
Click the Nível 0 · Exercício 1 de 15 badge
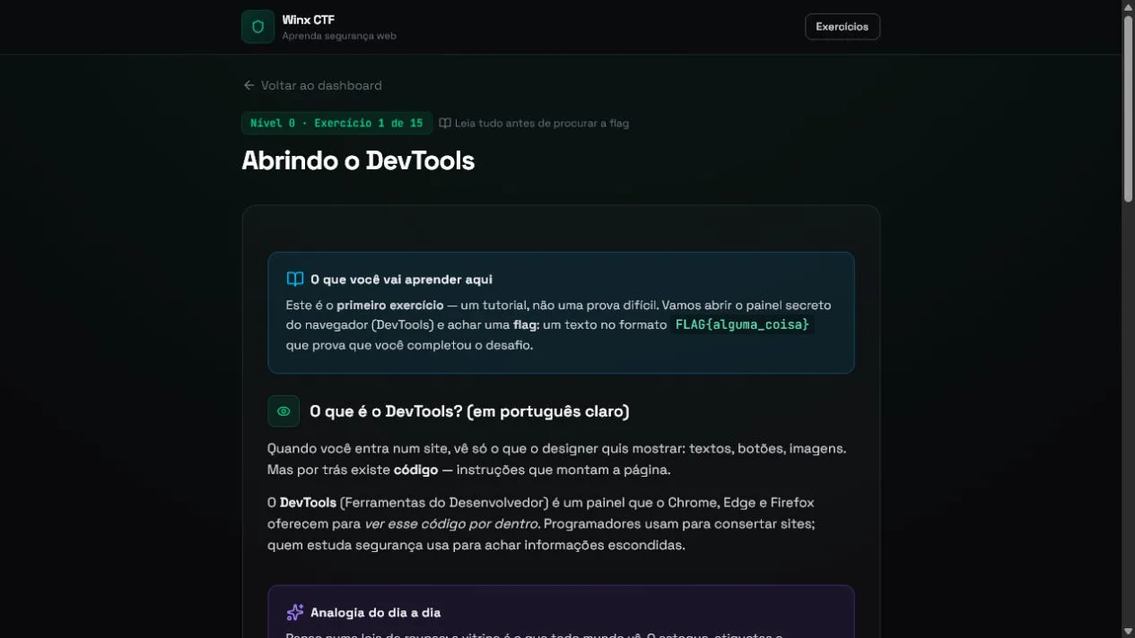[336, 123]
